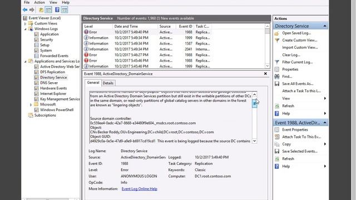Click the Event Viewer (Local) root icon
The image size is (356, 200).
pyautogui.click(x=25, y=18)
